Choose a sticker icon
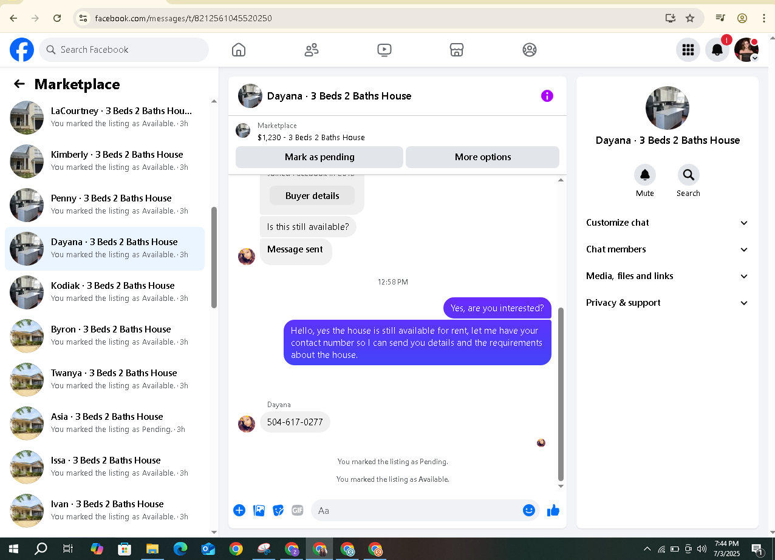 pos(278,510)
